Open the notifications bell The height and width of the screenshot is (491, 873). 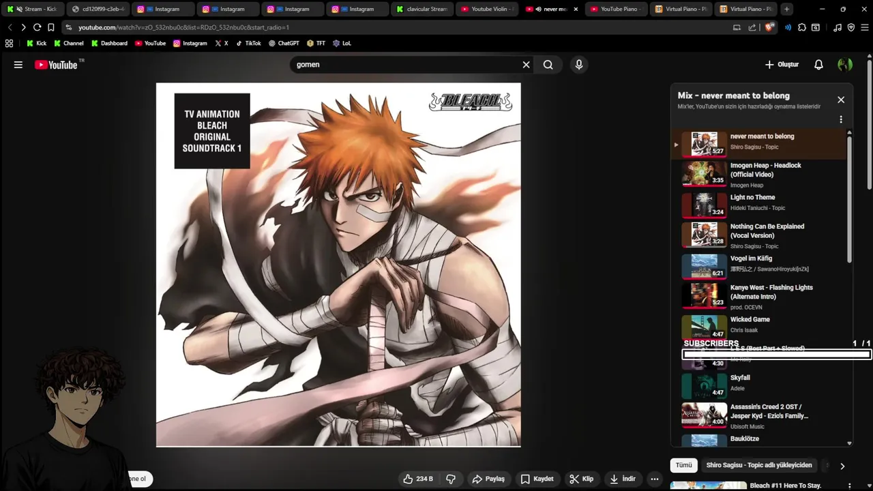pyautogui.click(x=818, y=65)
